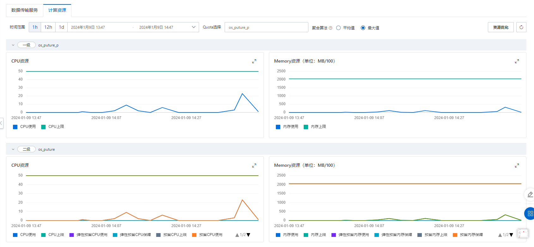Toggle CPU上限 legend in os_puture second-level chart
This screenshot has height=247, width=534.
52,235
